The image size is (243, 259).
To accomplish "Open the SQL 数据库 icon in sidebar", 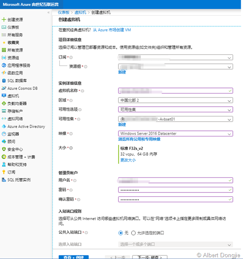I will (x=4, y=80).
